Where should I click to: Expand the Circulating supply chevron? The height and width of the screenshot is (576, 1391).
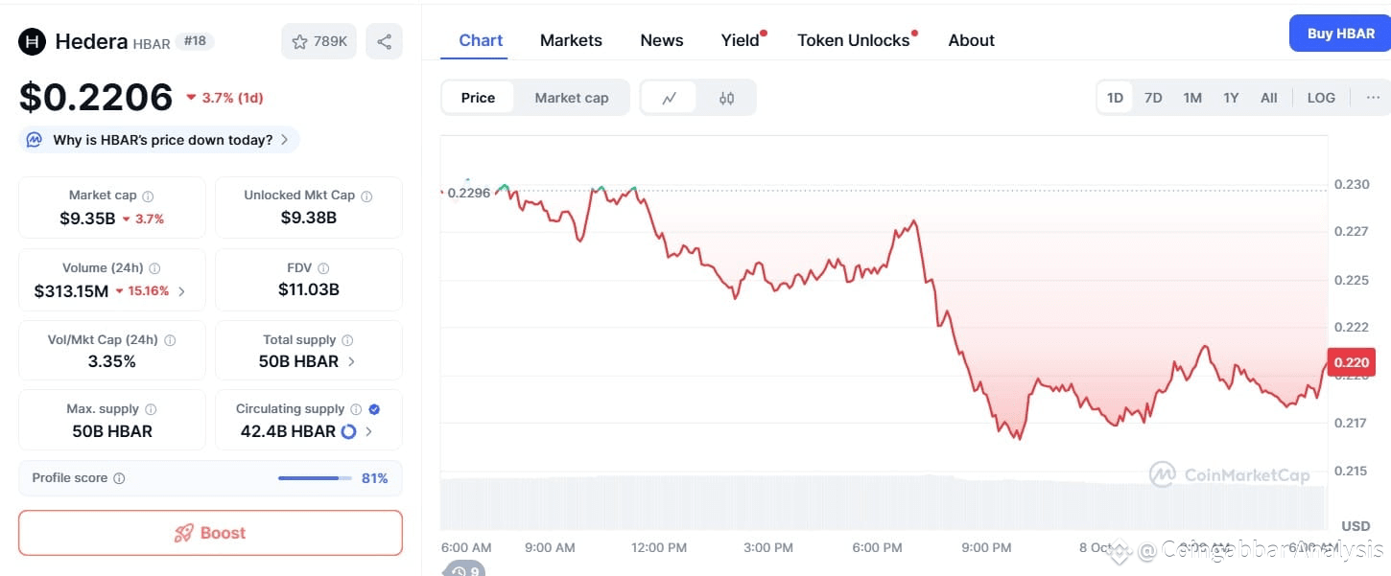(x=369, y=431)
